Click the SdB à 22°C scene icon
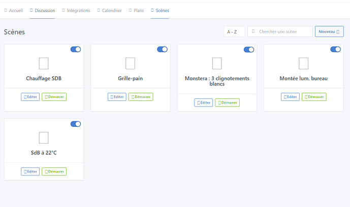This screenshot has height=207, width=350. [44, 137]
